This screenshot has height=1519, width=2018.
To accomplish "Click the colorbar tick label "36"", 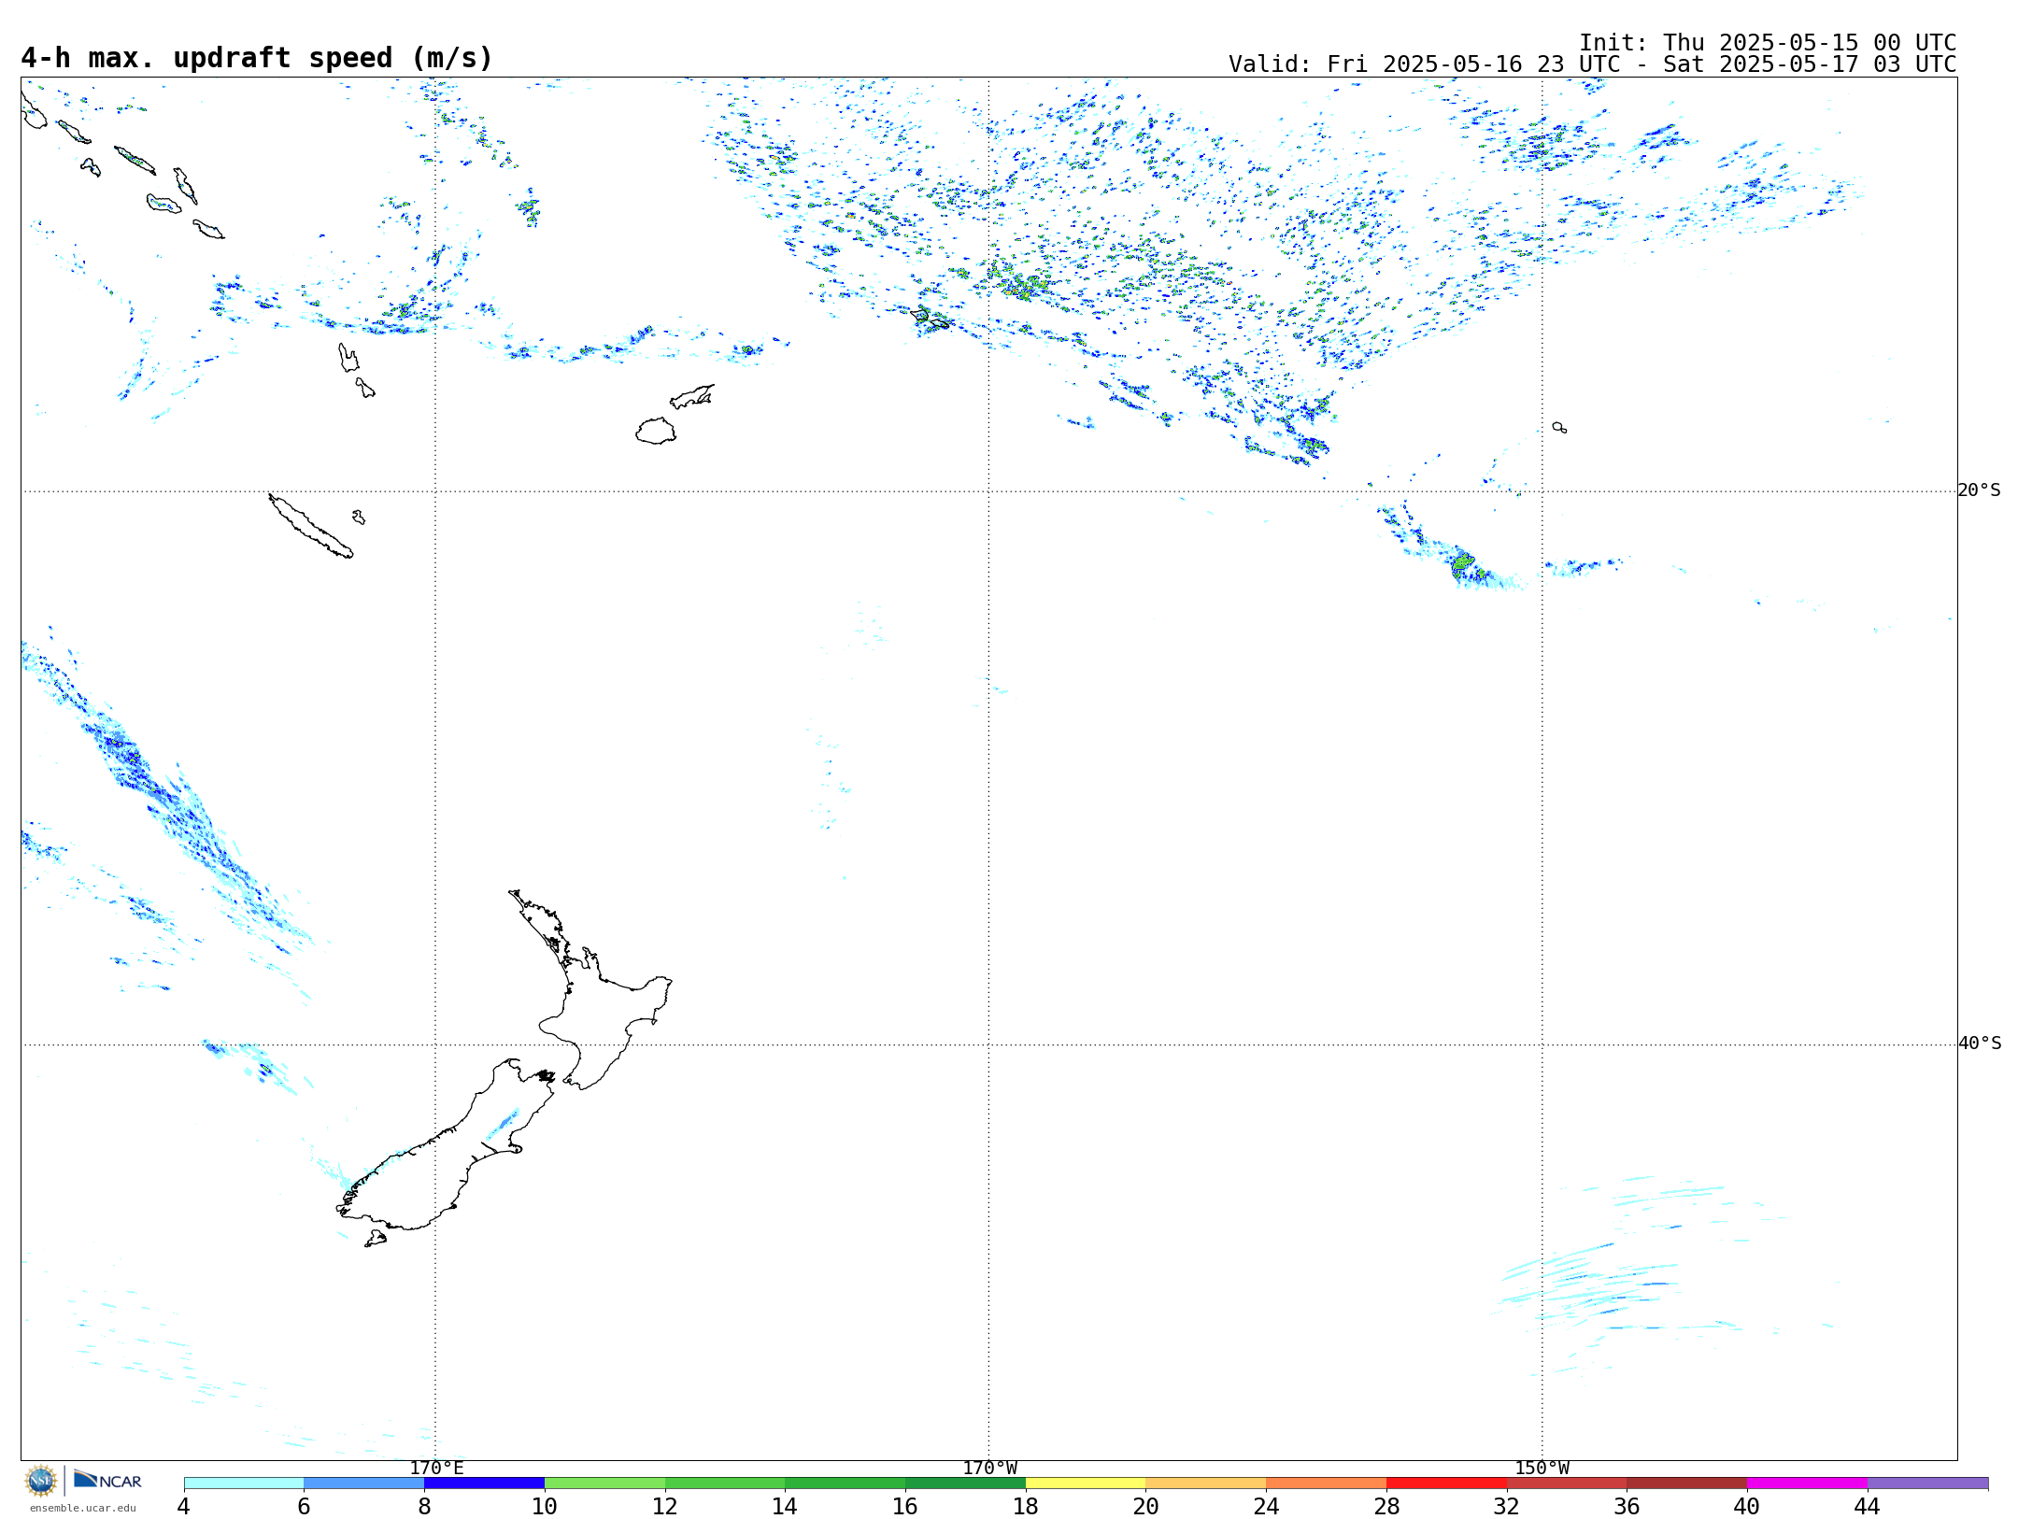I will (1627, 1506).
